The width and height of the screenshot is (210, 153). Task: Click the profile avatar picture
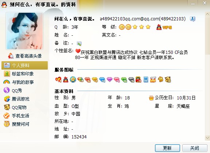point(24,31)
